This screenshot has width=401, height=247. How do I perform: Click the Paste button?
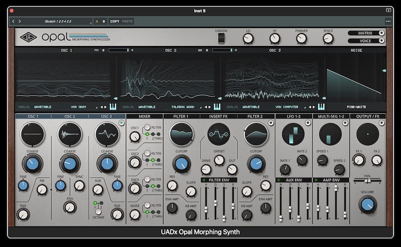click(x=127, y=21)
